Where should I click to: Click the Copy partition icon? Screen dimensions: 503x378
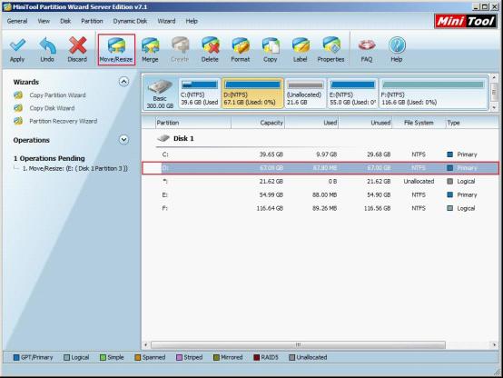point(270,45)
